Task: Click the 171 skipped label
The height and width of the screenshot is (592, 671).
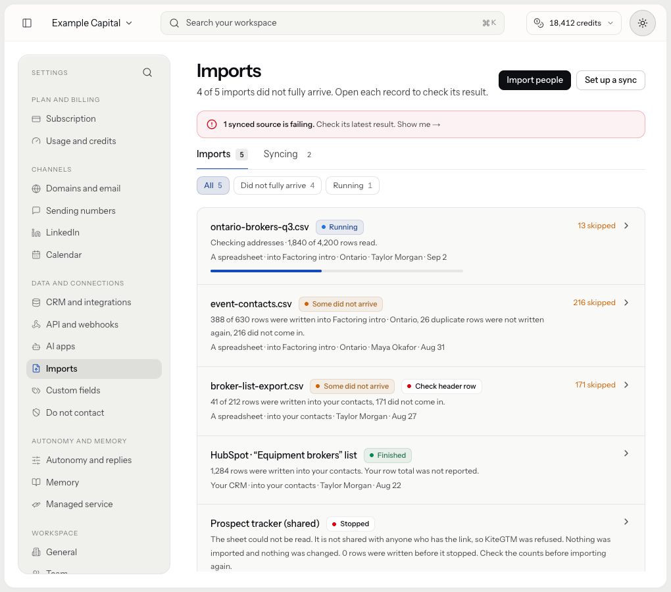Action: (595, 385)
